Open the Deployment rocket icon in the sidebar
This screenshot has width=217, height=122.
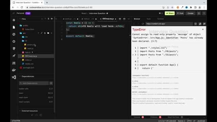[14, 56]
